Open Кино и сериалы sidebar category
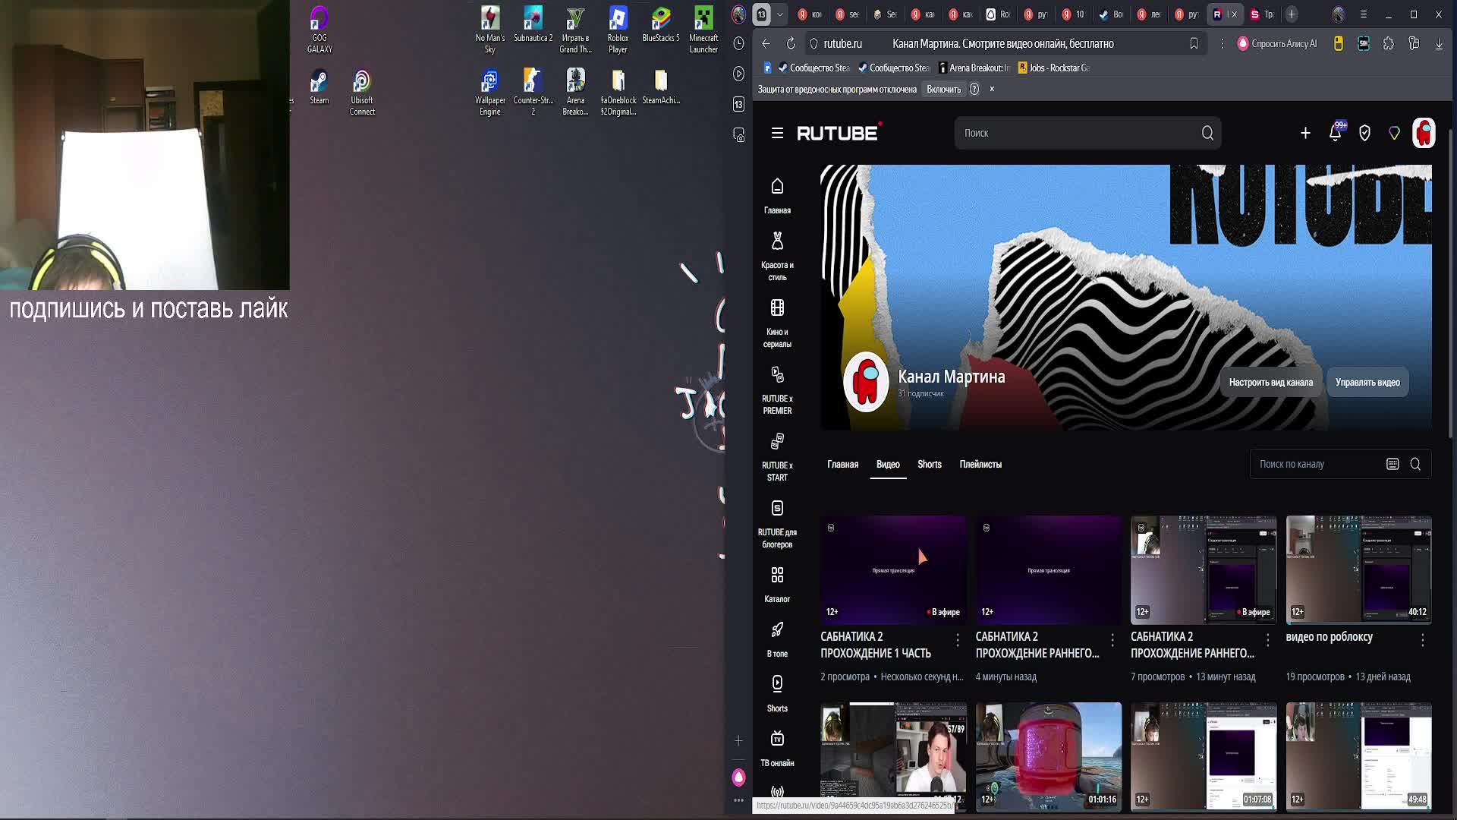The height and width of the screenshot is (820, 1457). coord(777,323)
